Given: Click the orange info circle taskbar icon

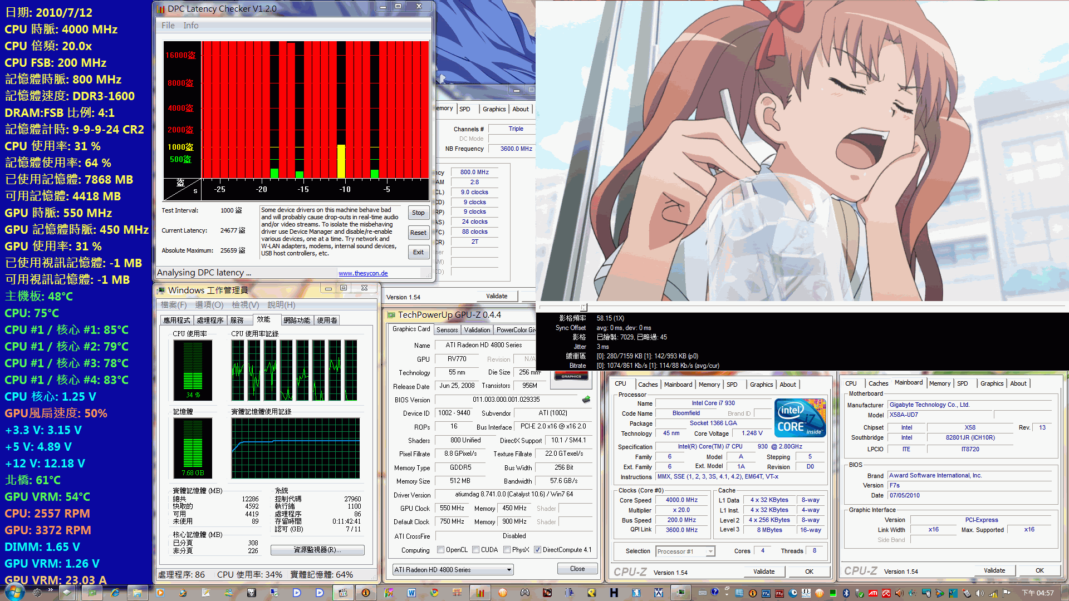Looking at the screenshot, I should (365, 593).
